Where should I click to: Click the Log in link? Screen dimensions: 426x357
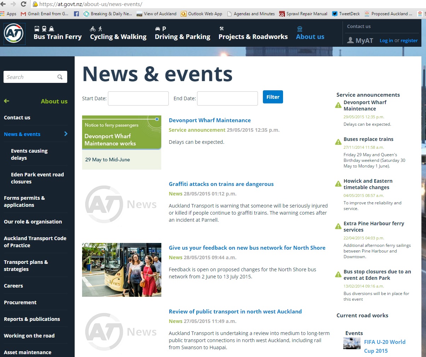tap(386, 41)
